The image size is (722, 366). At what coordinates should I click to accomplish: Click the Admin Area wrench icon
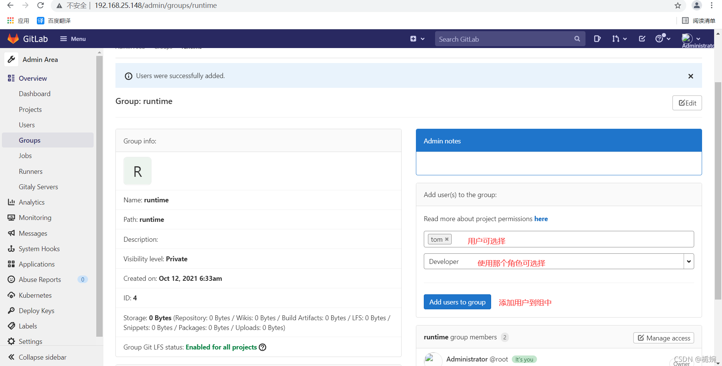pos(11,59)
